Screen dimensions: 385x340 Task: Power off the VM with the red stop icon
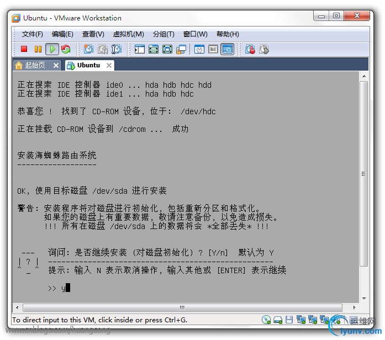24,49
